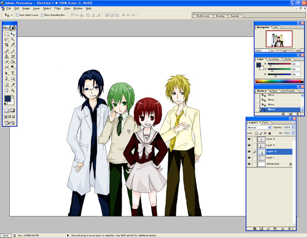307x238 pixels.
Task: Open Fill slider arrow in Layers
Action: (293, 133)
